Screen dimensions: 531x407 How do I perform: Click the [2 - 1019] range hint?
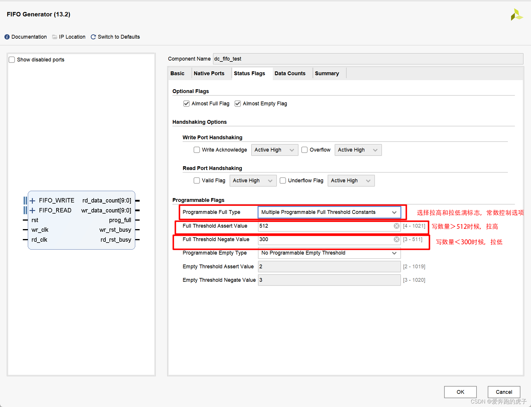click(x=414, y=267)
